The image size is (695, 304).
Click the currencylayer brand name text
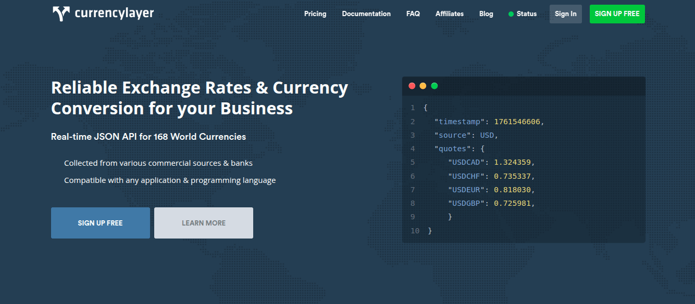115,14
